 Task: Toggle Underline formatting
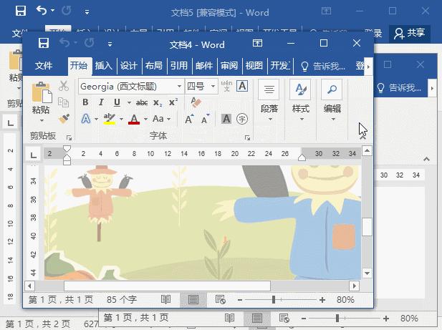pyautogui.click(x=117, y=102)
